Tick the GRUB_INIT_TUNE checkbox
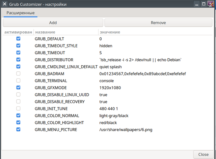The width and height of the screenshot is (216, 159). pos(18,108)
